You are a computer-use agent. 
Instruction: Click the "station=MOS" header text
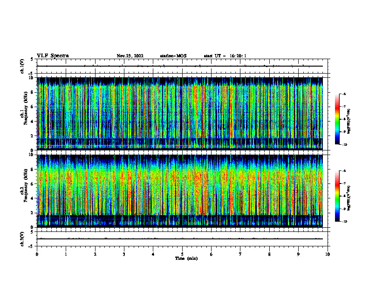click(x=173, y=56)
